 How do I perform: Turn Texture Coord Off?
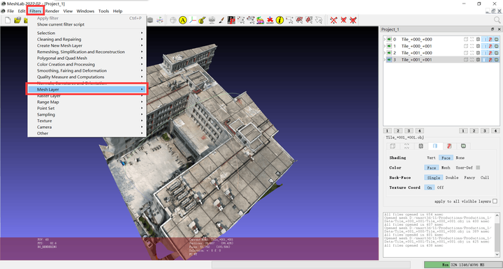440,187
